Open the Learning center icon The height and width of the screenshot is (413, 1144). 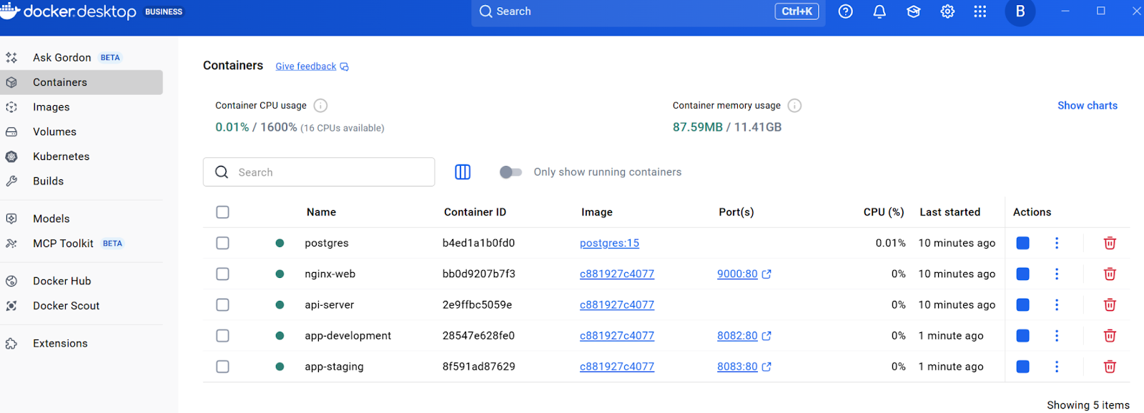[913, 11]
